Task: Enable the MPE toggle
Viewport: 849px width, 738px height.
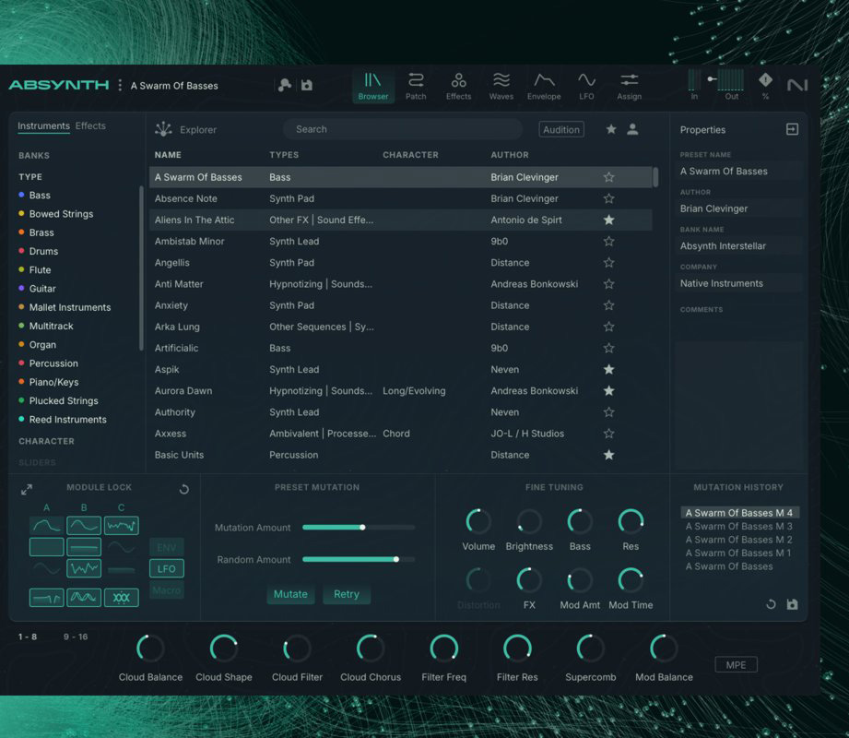Action: point(736,664)
